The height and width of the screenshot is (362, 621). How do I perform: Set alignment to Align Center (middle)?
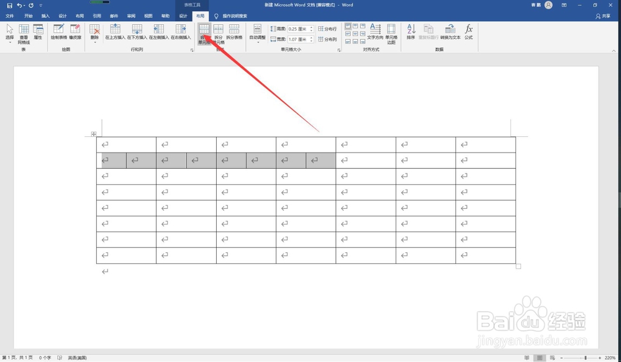(355, 33)
